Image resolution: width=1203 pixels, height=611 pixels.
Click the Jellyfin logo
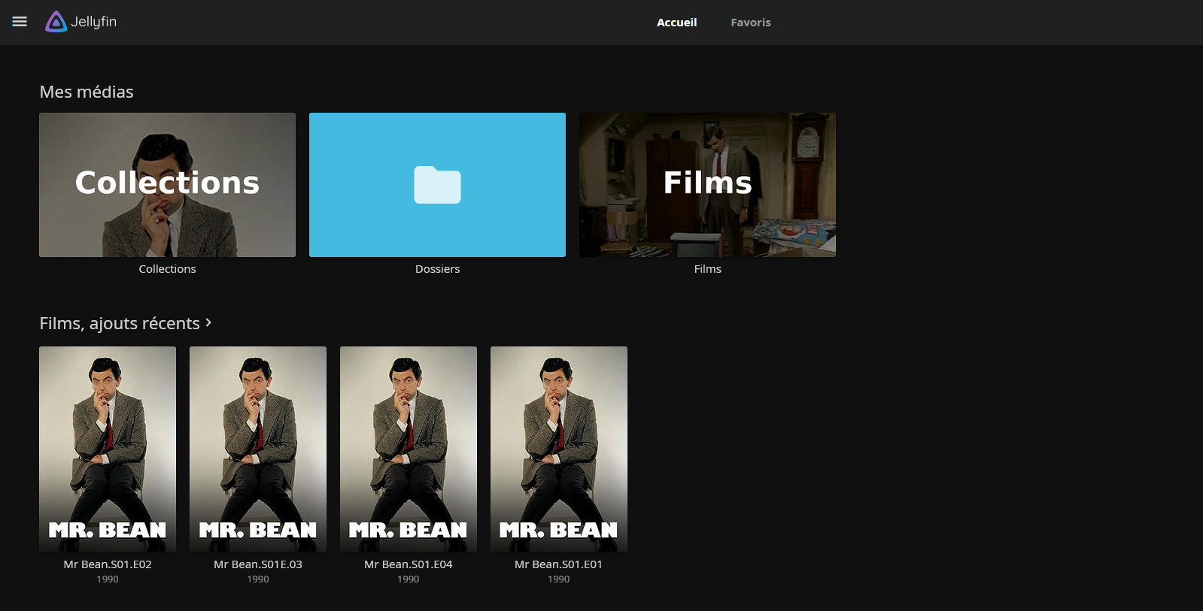coord(81,22)
